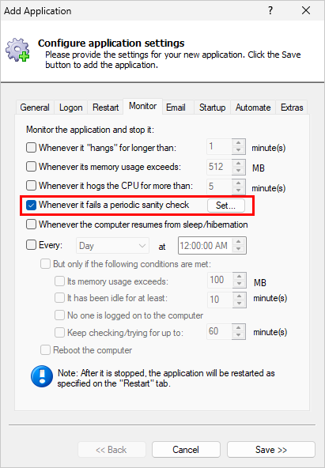Click the memory usage 512 value field
This screenshot has width=325, height=468.
(219, 167)
